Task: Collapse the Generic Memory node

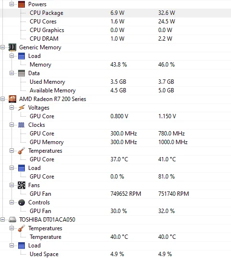Action: (x=2, y=47)
